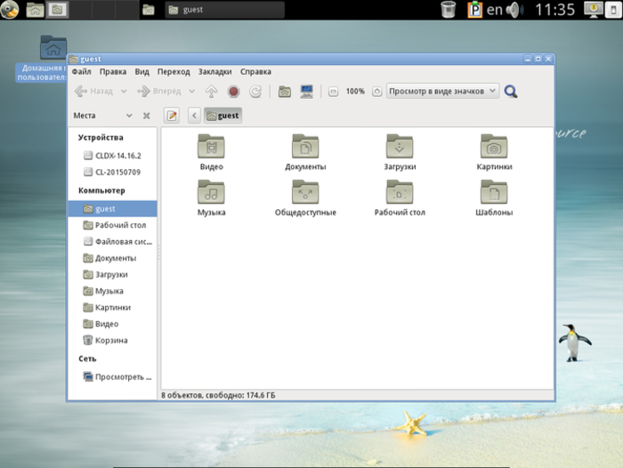
Task: Select Корзина in the sidebar
Action: click(110, 340)
